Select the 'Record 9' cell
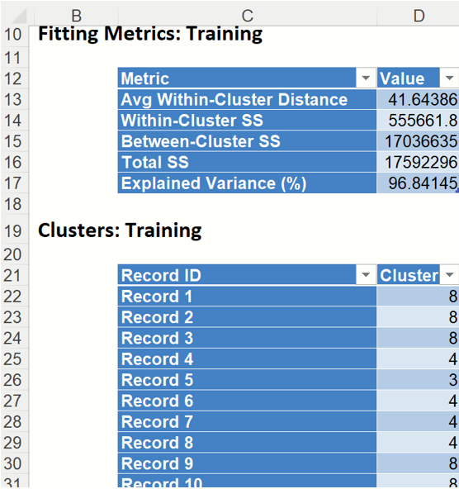This screenshot has height=489, width=459. click(x=247, y=463)
